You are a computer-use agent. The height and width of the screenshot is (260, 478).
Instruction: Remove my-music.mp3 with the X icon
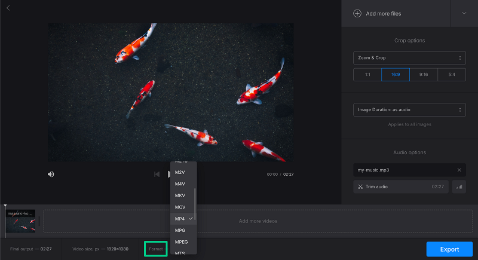[459, 170]
